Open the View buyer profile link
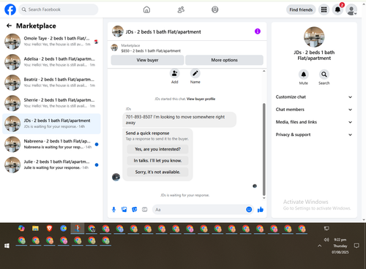366x269 pixels. pyautogui.click(x=201, y=99)
